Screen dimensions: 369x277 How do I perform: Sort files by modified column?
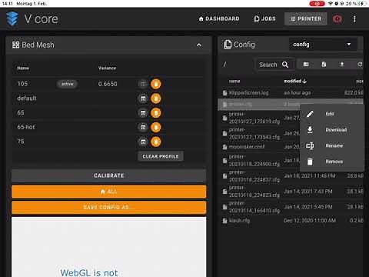point(294,81)
